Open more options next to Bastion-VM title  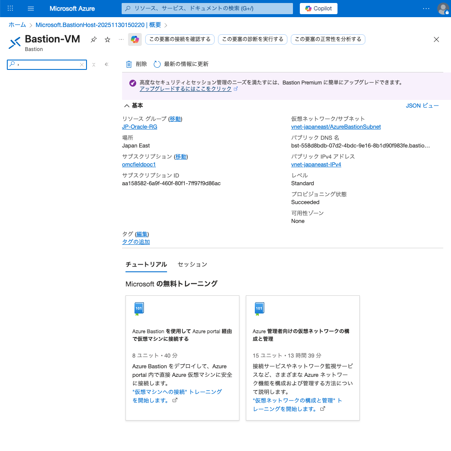[121, 39]
